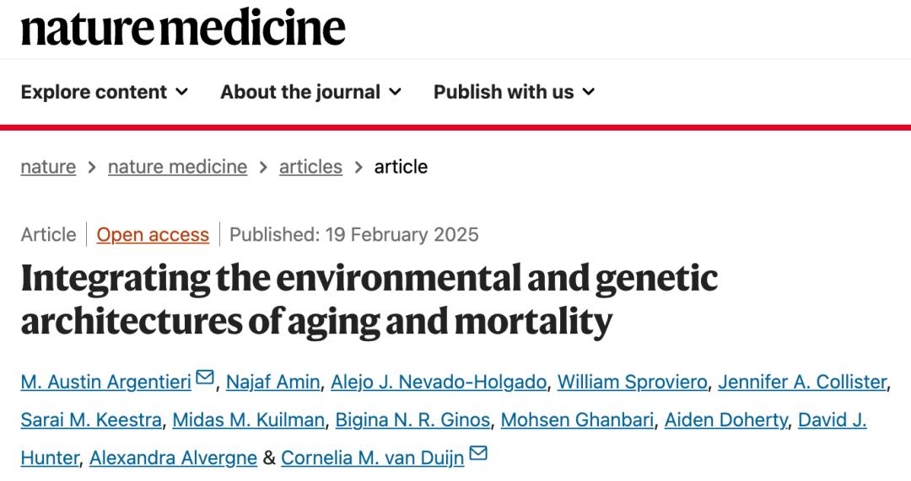Open the nature medicine breadcrumb link

click(177, 167)
